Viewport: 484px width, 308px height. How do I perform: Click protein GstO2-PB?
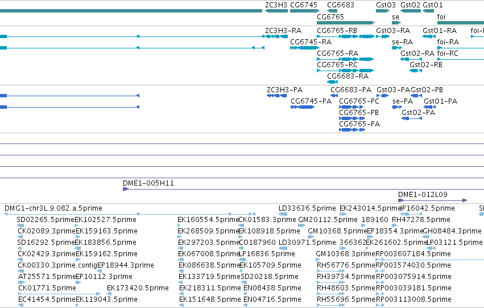click(416, 96)
